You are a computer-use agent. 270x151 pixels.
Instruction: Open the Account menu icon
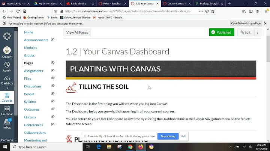pos(7,52)
